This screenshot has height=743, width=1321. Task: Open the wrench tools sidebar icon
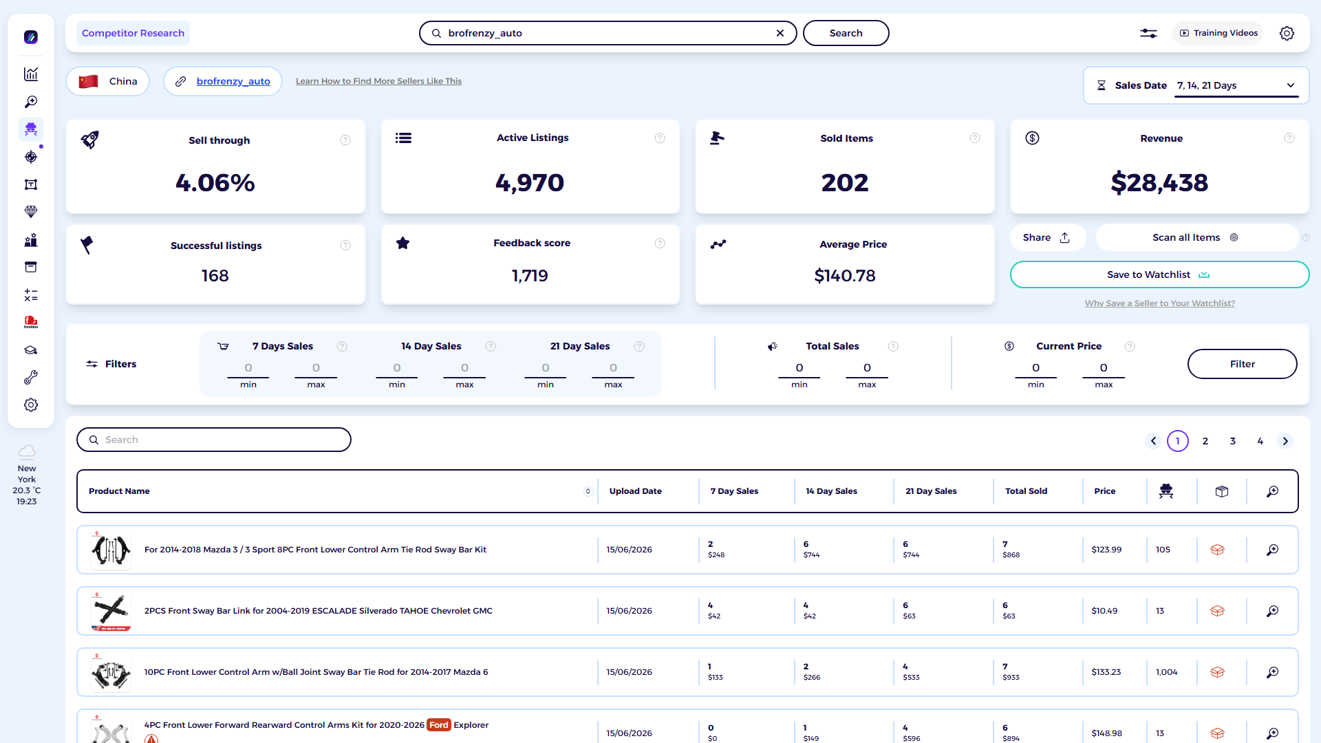point(31,378)
